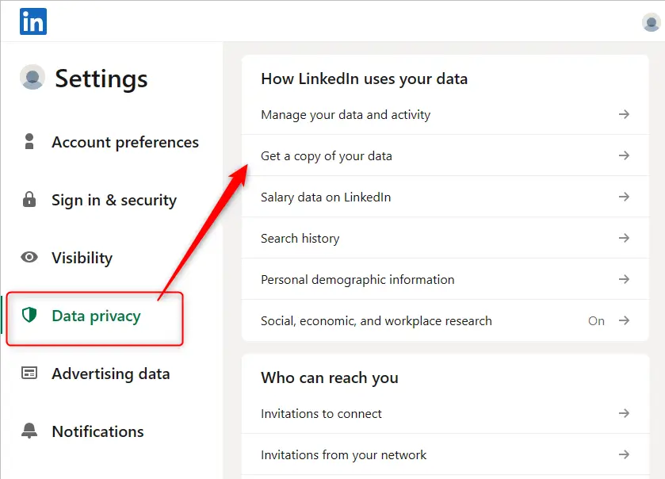The image size is (665, 479).
Task: Expand the Search history chevron
Action: (x=625, y=238)
